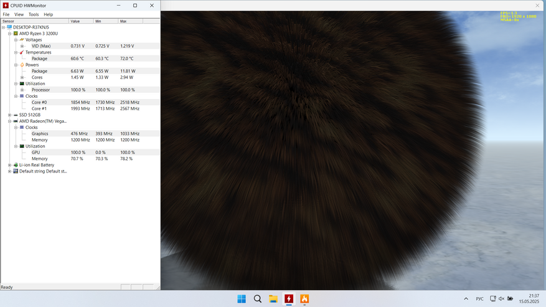The width and height of the screenshot is (546, 307).
Task: Show hidden system tray icons
Action: pyautogui.click(x=466, y=299)
